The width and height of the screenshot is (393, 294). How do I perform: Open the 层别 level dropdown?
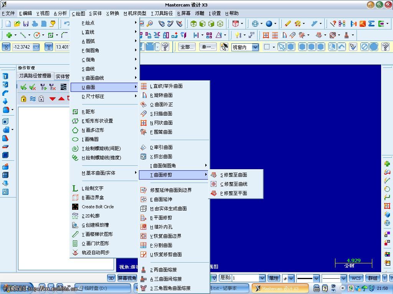[x=262, y=278]
